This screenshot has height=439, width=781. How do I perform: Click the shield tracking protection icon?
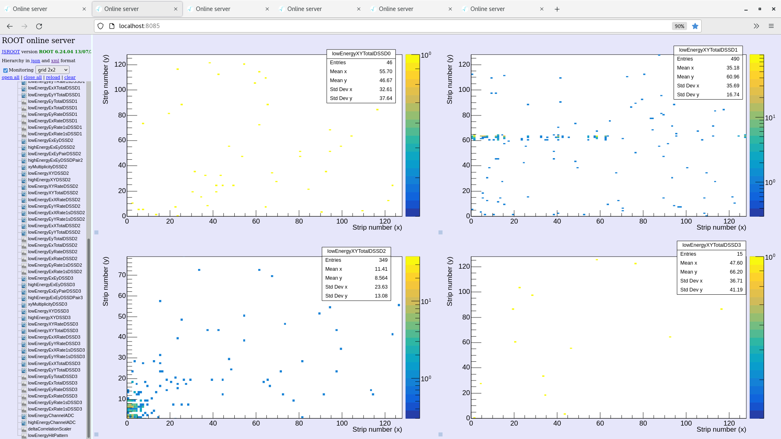(100, 26)
